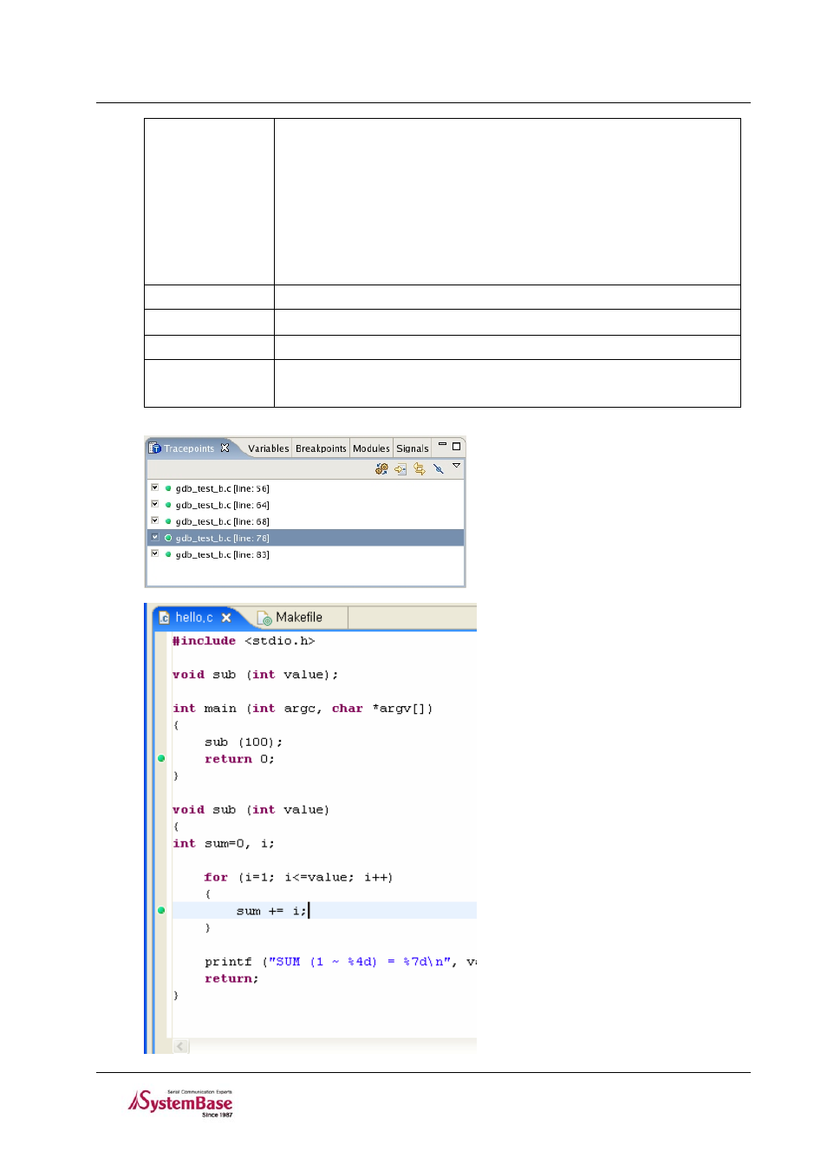Image resolution: width=827 pixels, height=1171 pixels.
Task: Open the Signals tab
Action: (x=413, y=448)
